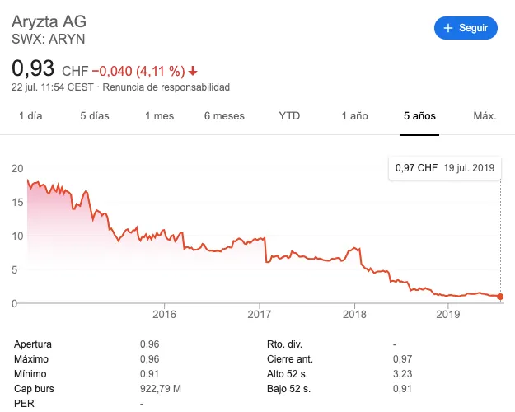Click the red down arrow price indicator
Image resolution: width=515 pixels, height=412 pixels.
(x=193, y=70)
